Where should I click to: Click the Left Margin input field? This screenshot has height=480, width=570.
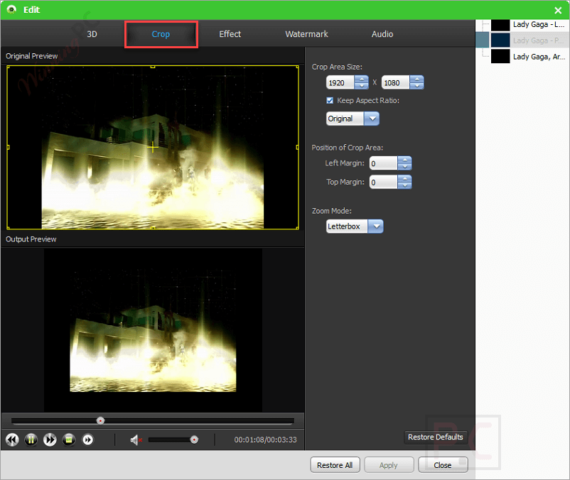(x=383, y=163)
